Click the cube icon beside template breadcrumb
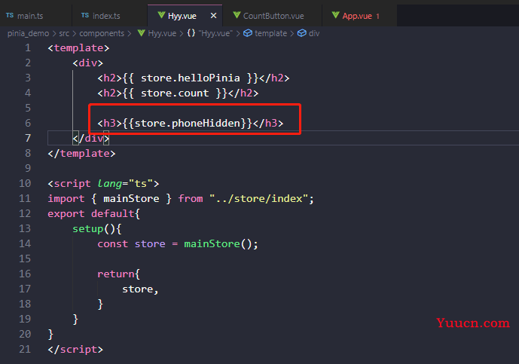The width and height of the screenshot is (519, 364). pyautogui.click(x=248, y=33)
